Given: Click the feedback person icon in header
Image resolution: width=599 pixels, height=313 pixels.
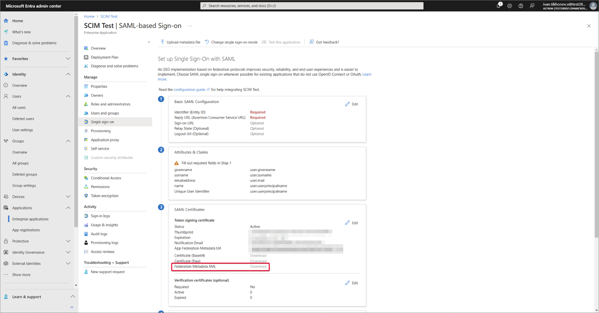Looking at the screenshot, I should 532,6.
